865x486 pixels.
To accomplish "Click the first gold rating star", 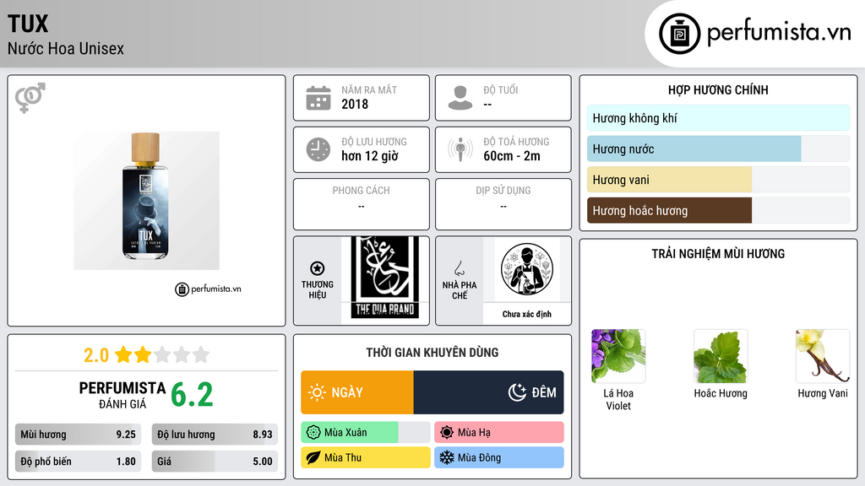I will click(123, 354).
